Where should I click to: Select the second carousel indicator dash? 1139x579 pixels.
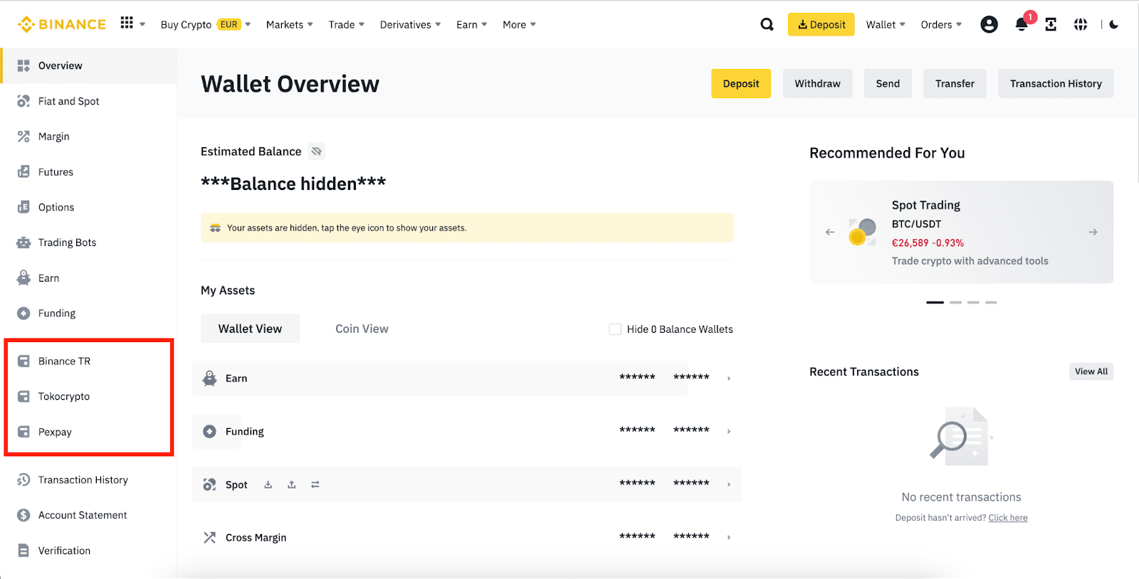pyautogui.click(x=955, y=302)
